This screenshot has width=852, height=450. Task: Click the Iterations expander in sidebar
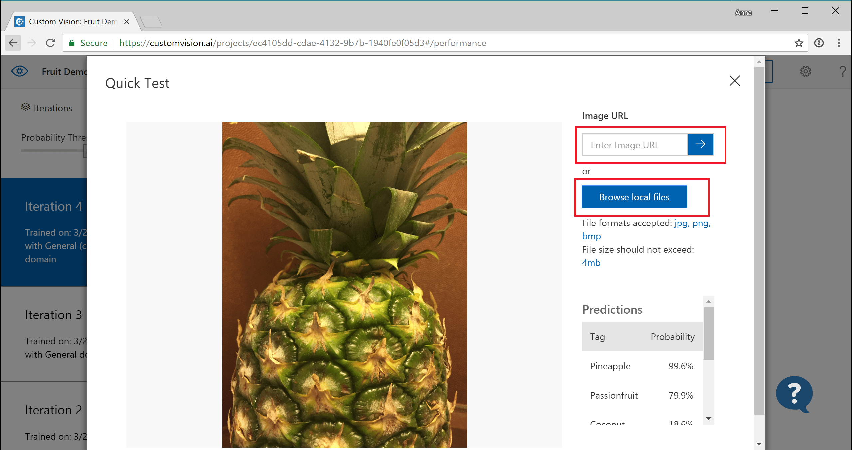click(46, 108)
